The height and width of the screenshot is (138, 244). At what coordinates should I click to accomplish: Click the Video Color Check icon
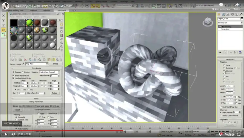tap(62, 35)
